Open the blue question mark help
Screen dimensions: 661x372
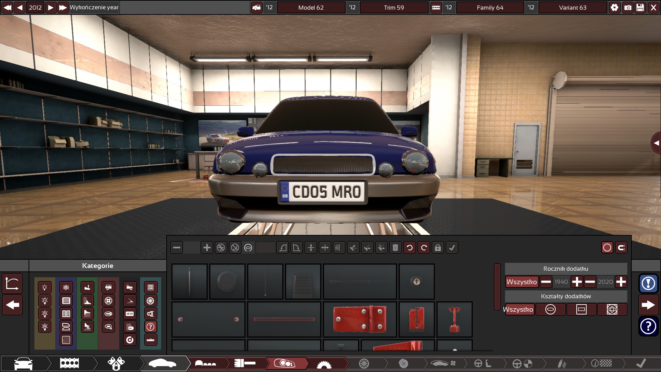click(x=649, y=326)
